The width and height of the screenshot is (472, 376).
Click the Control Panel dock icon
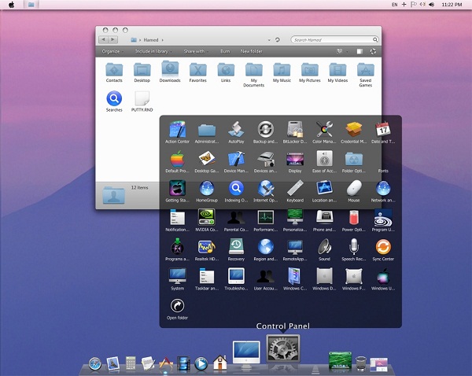(x=282, y=348)
